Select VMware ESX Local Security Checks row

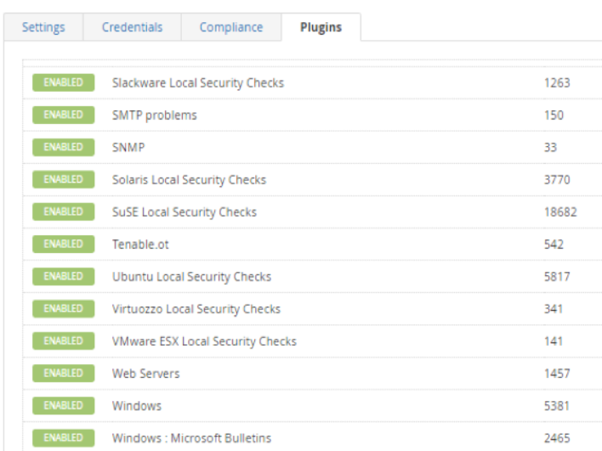[x=204, y=341]
